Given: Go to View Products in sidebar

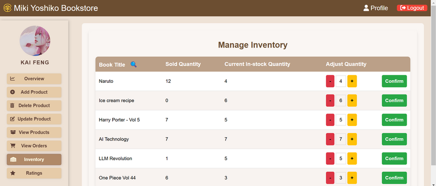Looking at the screenshot, I should pos(34,132).
